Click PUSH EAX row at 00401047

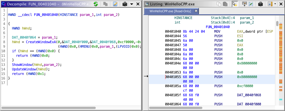pyautogui.click(x=212, y=45)
